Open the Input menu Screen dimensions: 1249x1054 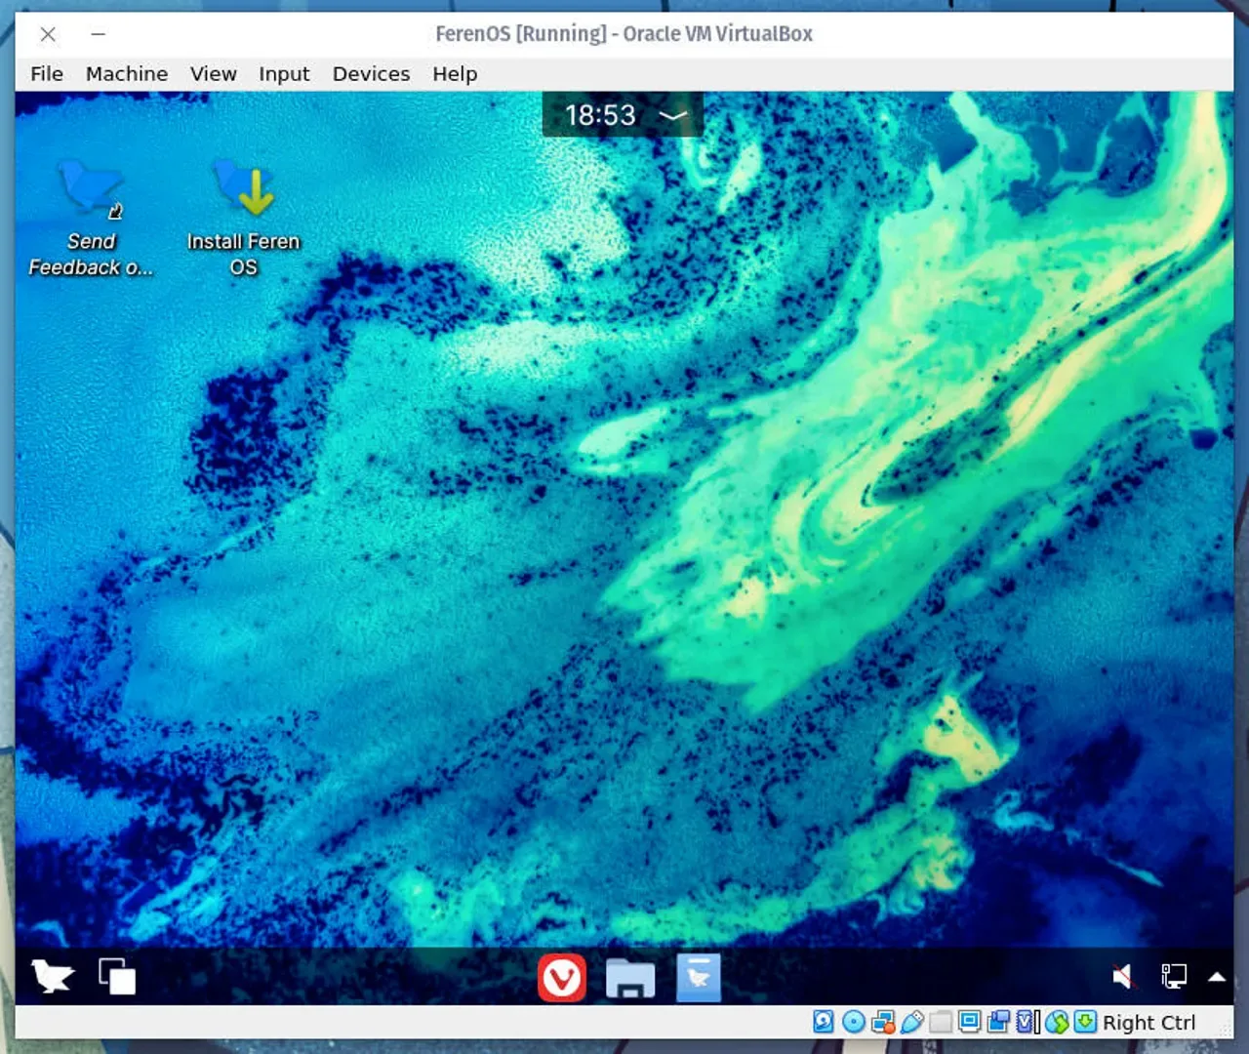[x=284, y=74]
